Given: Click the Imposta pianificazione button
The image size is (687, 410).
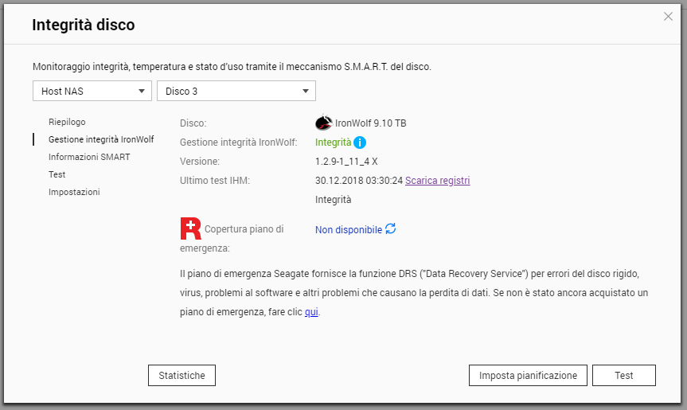Looking at the screenshot, I should pyautogui.click(x=528, y=375).
